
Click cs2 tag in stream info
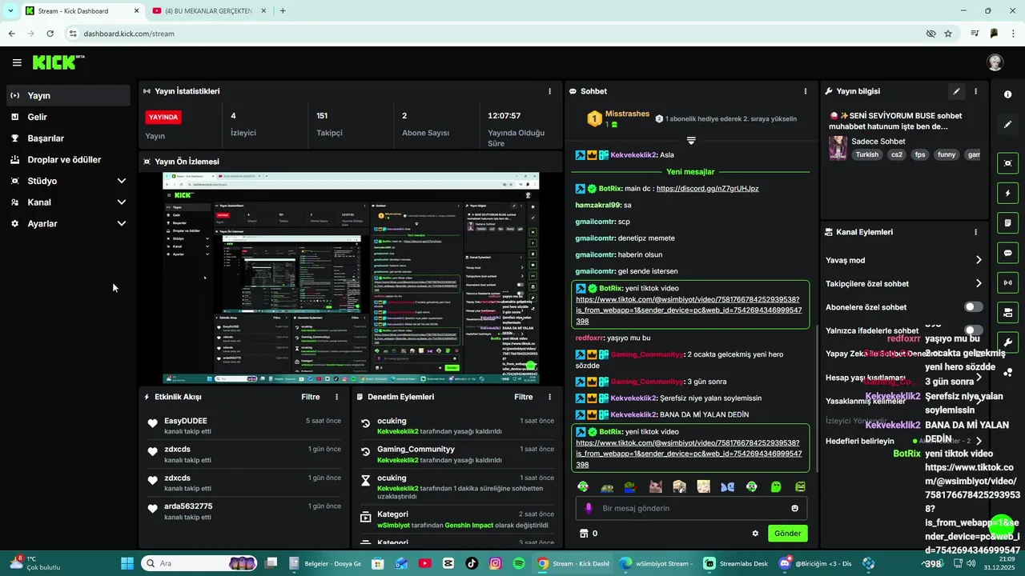tap(897, 154)
